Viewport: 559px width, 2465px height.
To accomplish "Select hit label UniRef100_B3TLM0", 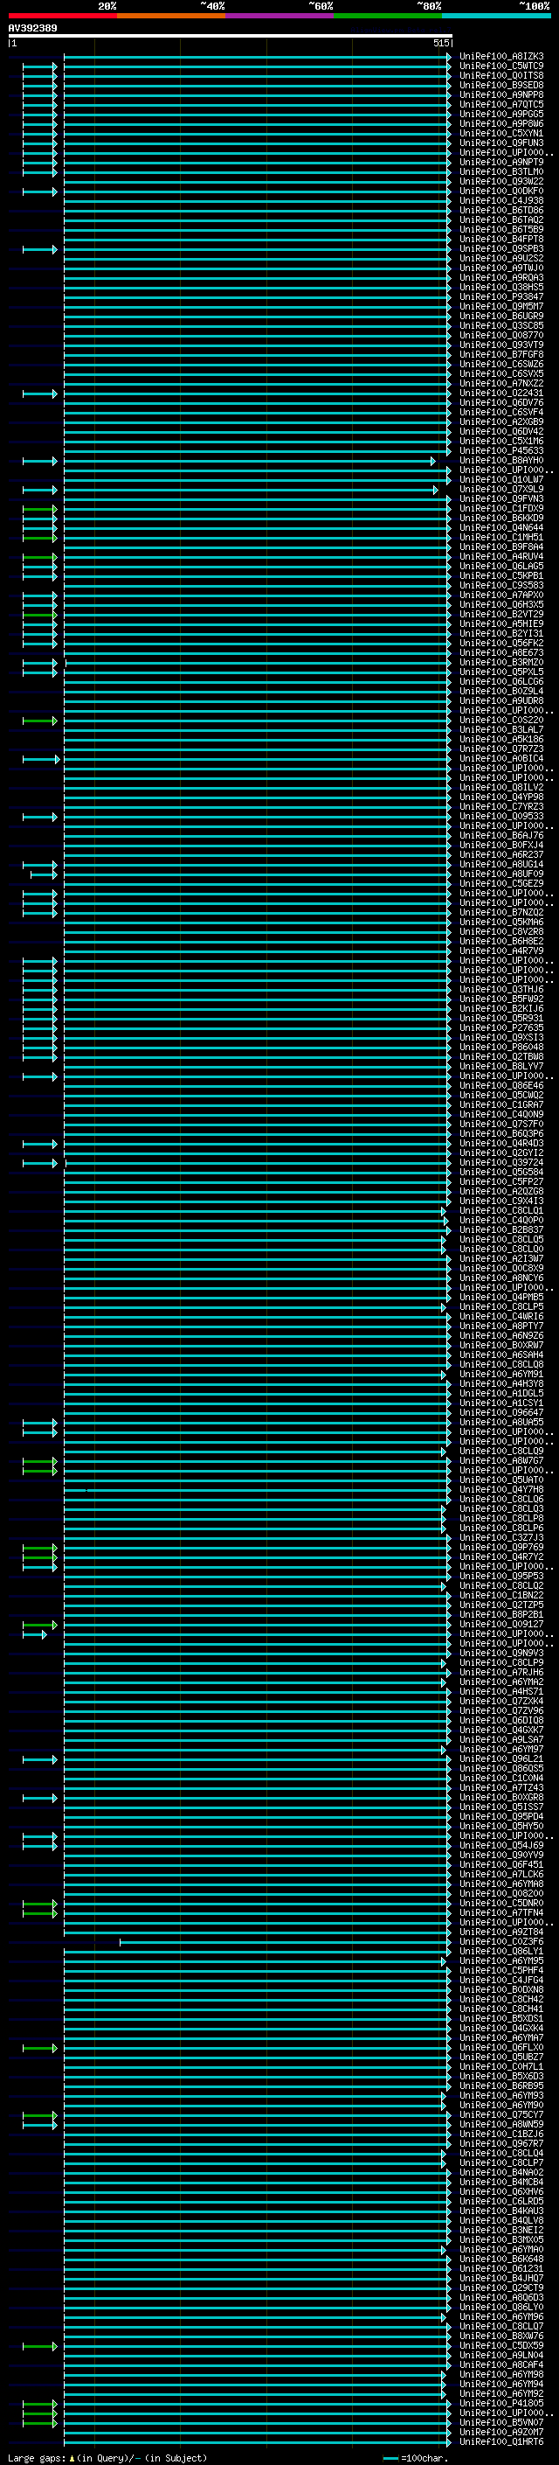I will (x=501, y=171).
